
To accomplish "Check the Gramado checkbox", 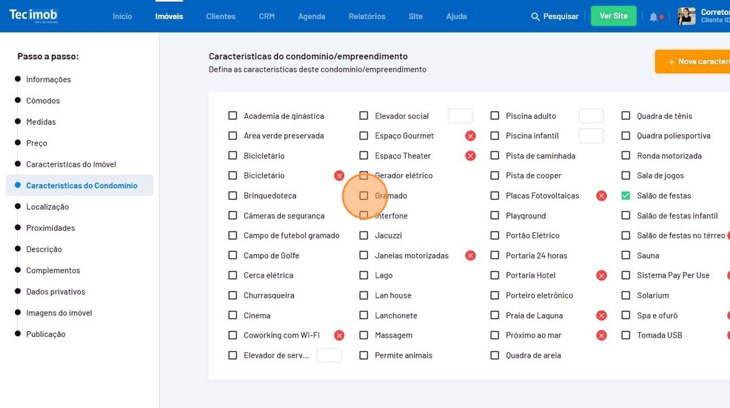I will tap(364, 196).
